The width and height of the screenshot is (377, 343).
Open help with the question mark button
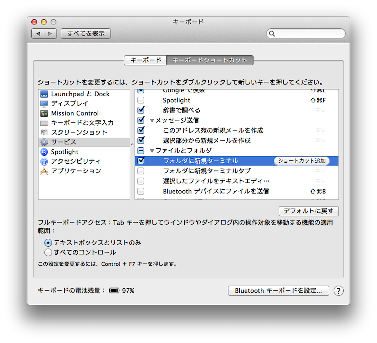[x=338, y=291]
